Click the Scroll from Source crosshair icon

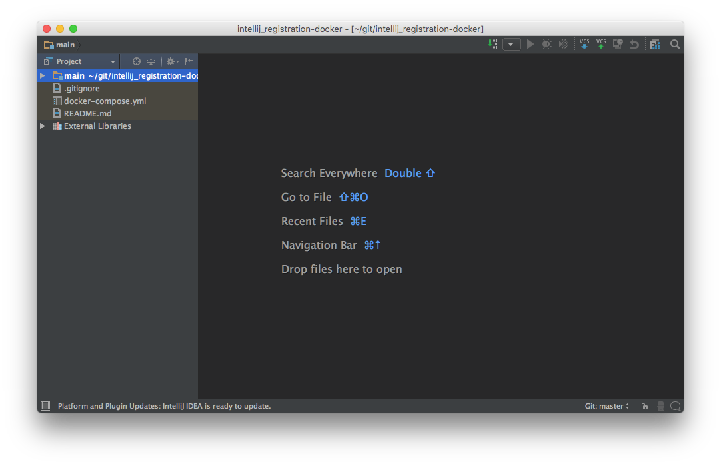click(137, 61)
